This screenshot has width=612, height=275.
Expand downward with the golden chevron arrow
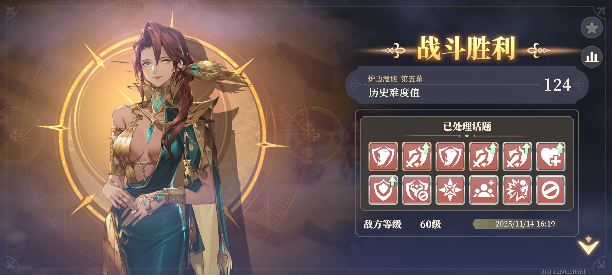pos(588,246)
